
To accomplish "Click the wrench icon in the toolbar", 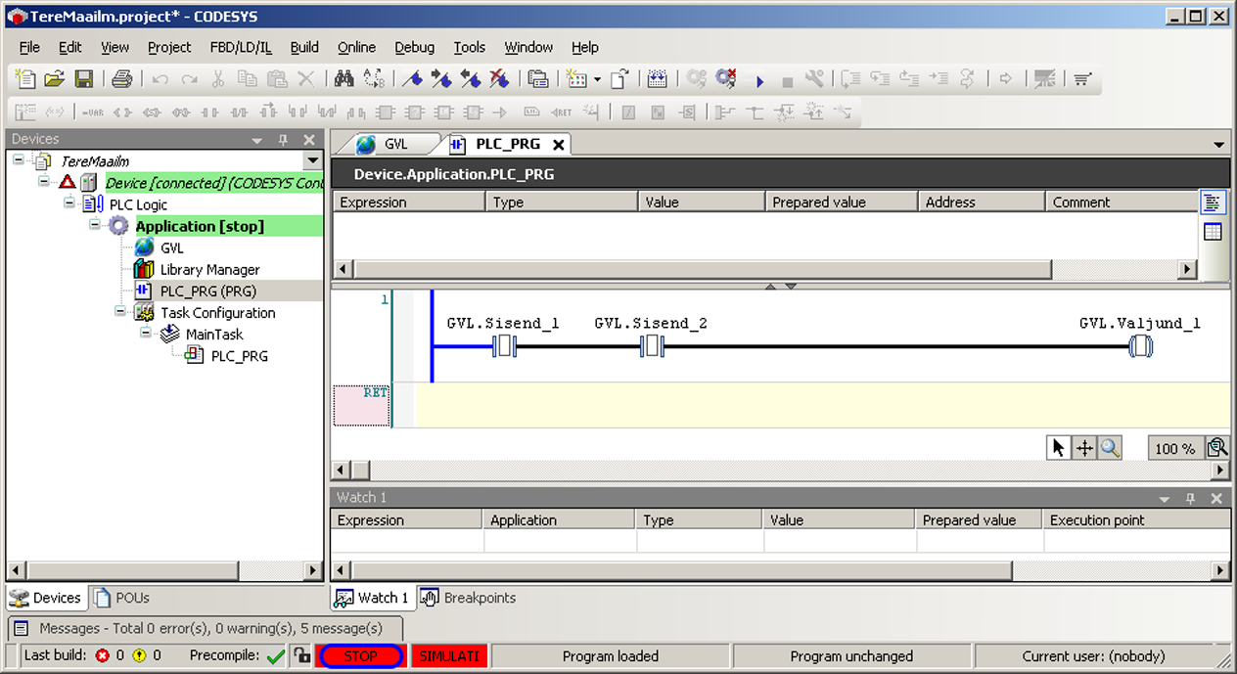I will point(814,79).
